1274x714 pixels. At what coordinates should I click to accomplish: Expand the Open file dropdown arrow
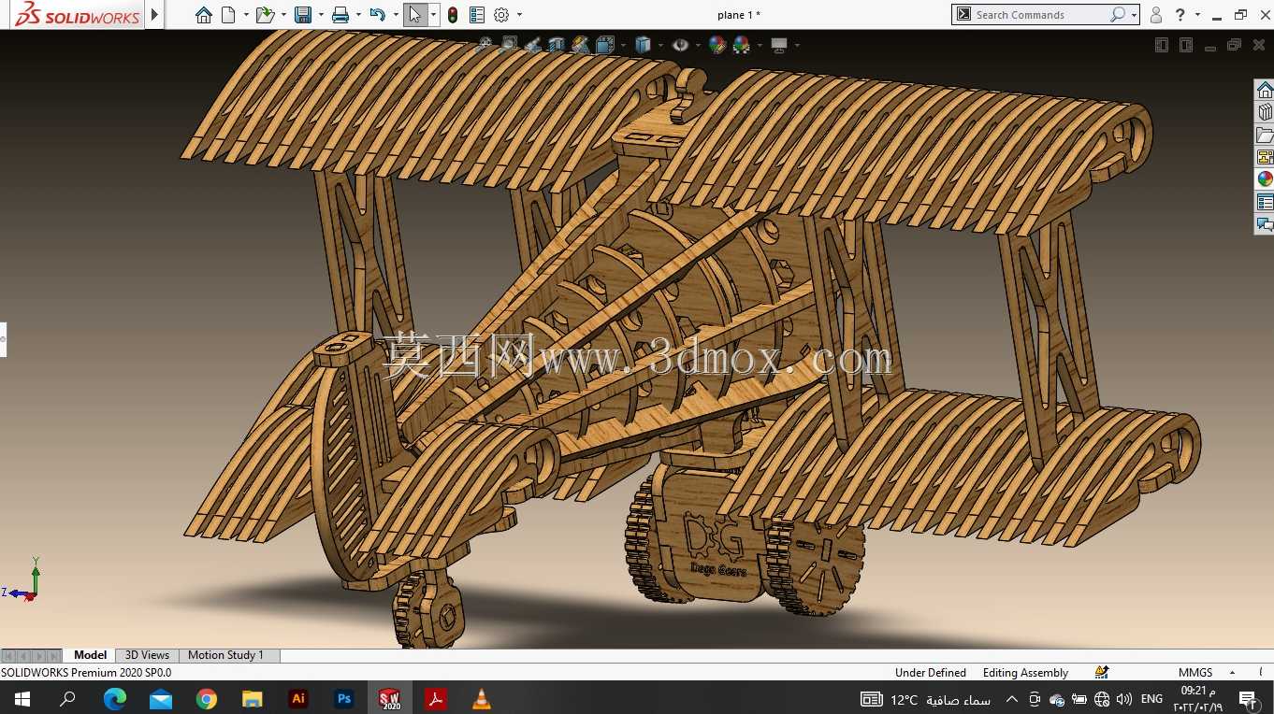coord(283,15)
